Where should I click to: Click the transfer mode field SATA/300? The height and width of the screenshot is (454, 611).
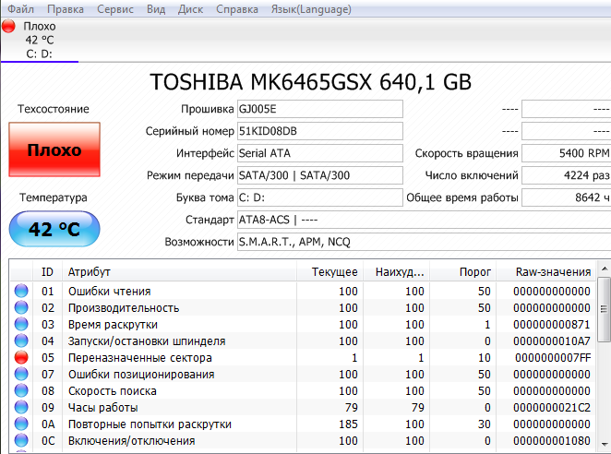(x=320, y=175)
